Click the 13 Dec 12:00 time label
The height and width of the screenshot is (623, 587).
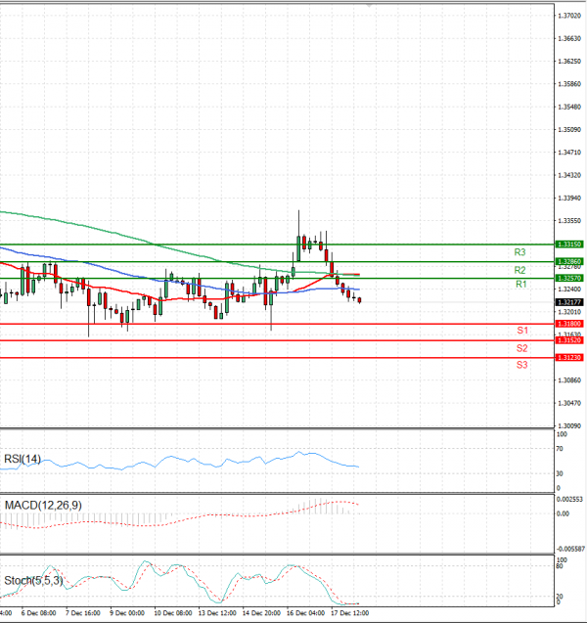(x=217, y=613)
